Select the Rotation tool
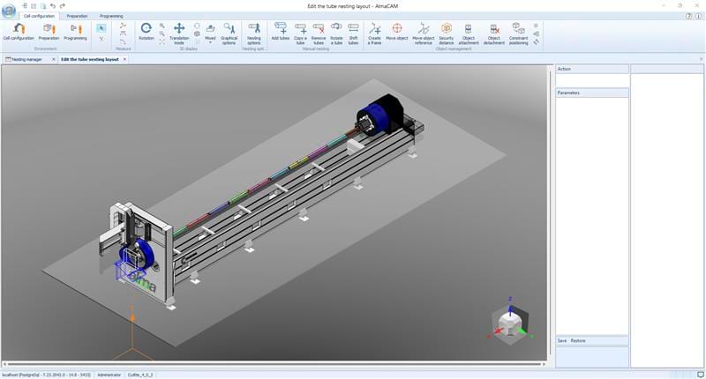 (x=146, y=32)
